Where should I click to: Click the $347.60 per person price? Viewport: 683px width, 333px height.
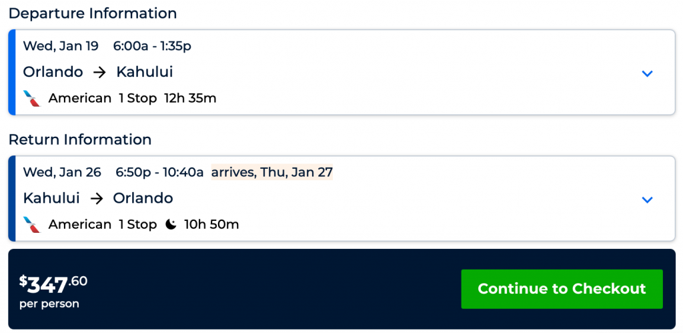click(53, 286)
